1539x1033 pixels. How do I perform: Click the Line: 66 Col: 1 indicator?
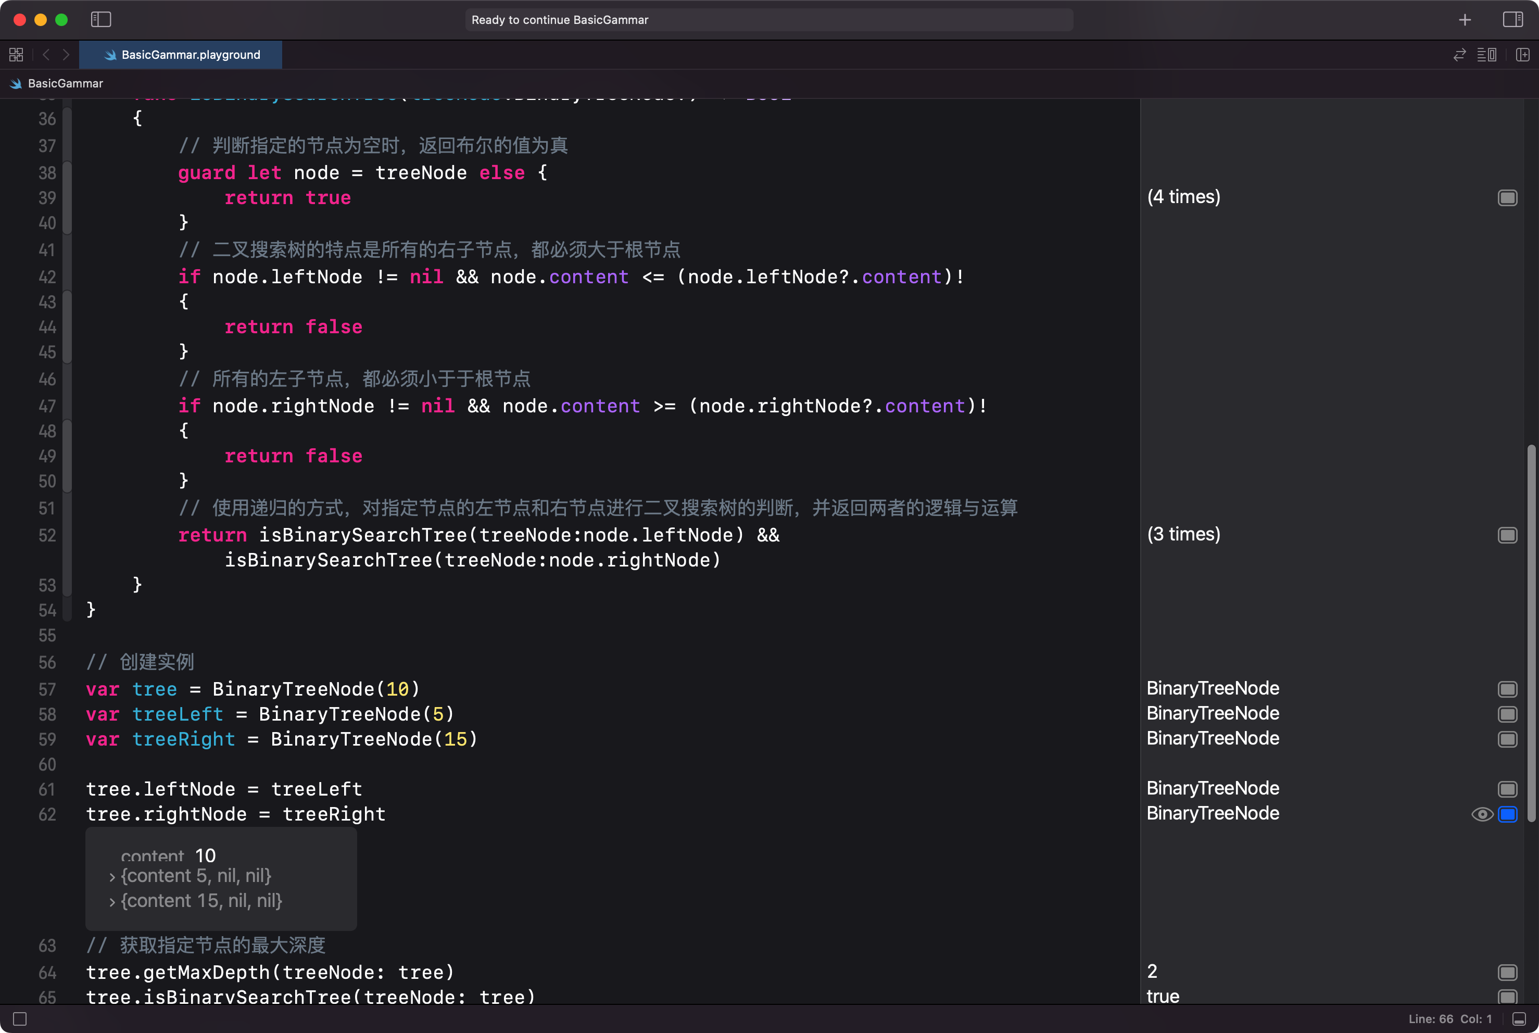(1449, 1019)
